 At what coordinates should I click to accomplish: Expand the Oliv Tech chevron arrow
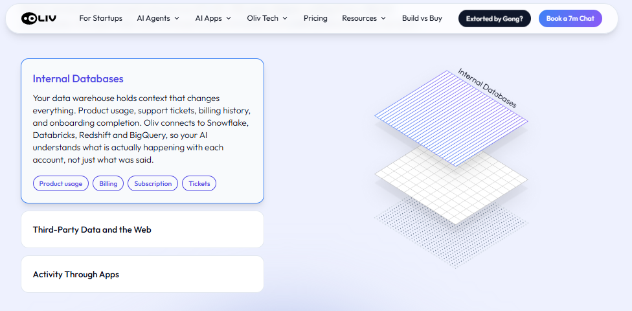(284, 19)
